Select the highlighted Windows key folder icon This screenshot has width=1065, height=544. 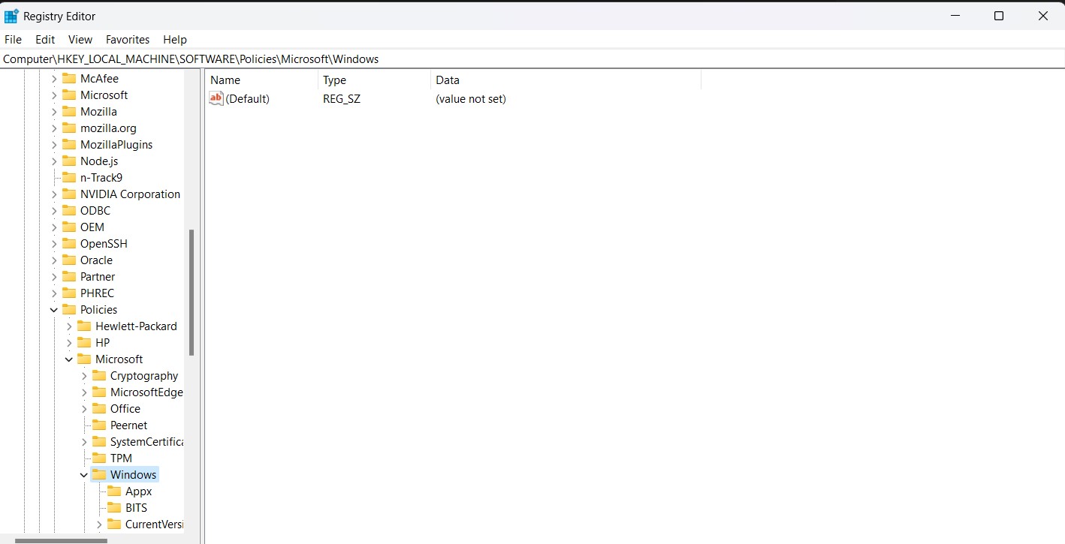pos(100,474)
